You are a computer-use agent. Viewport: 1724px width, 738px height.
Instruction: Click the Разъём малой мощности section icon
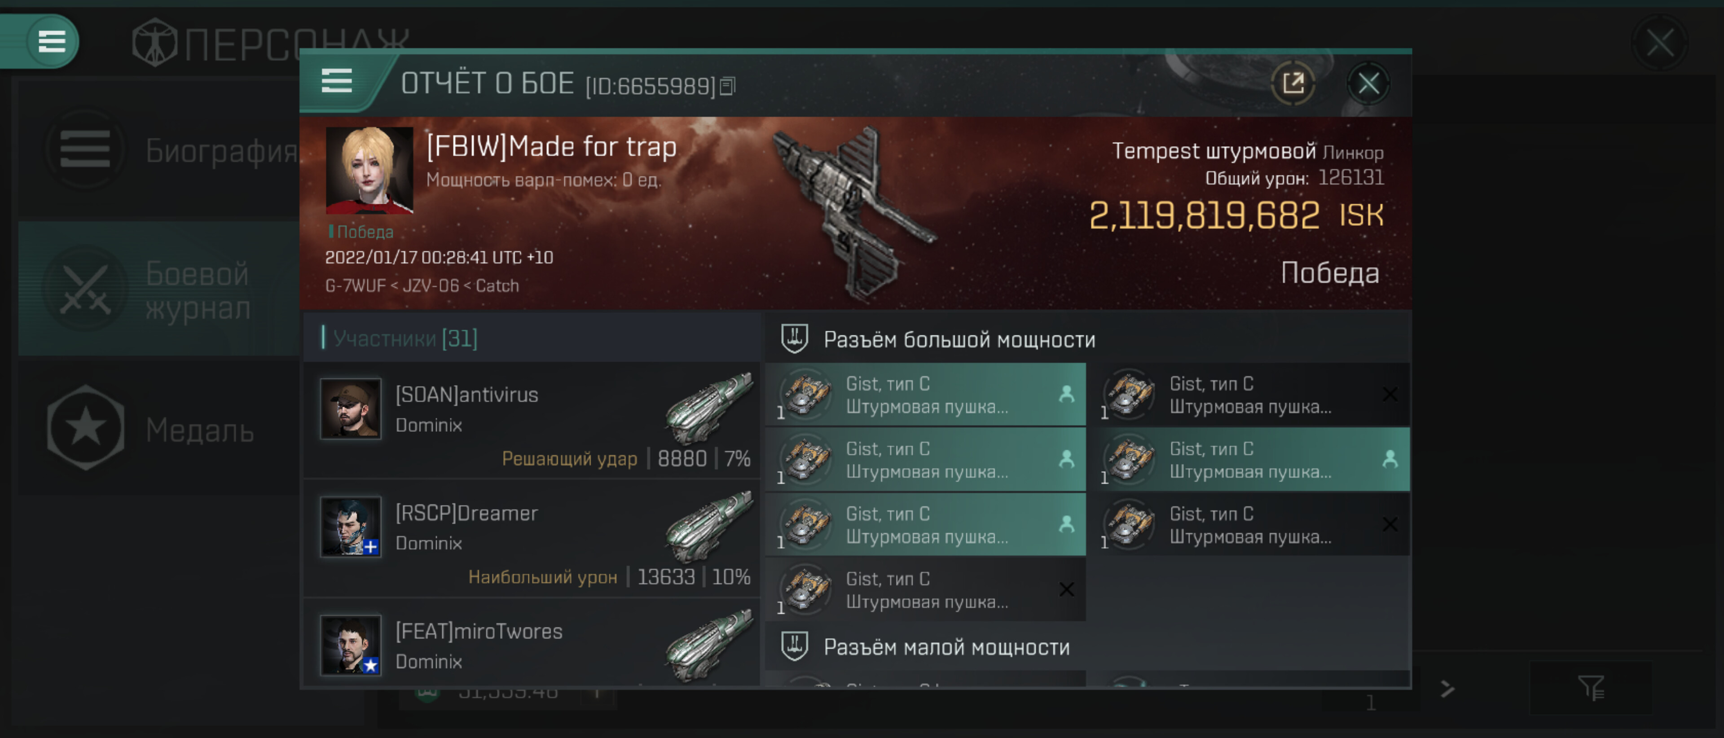click(x=794, y=646)
